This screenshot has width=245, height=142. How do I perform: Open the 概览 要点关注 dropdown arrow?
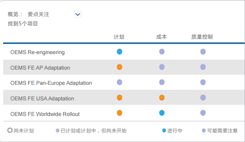click(78, 14)
